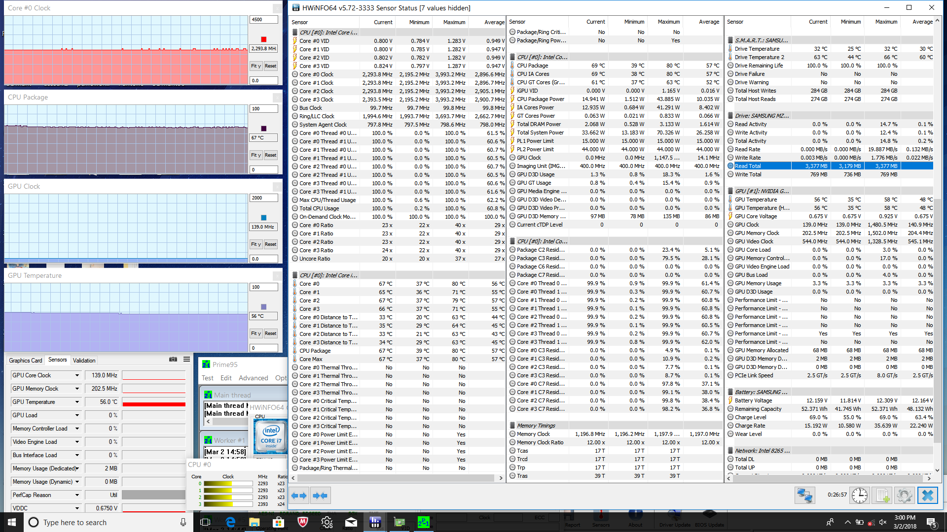Switch to Graphics Card tab in GPU-Z
This screenshot has height=532, width=947.
25,360
